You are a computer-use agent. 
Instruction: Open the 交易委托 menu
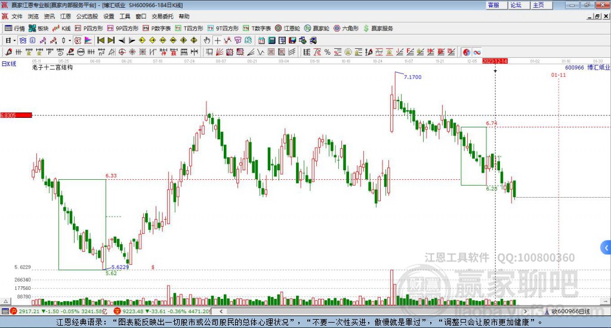coord(162,16)
